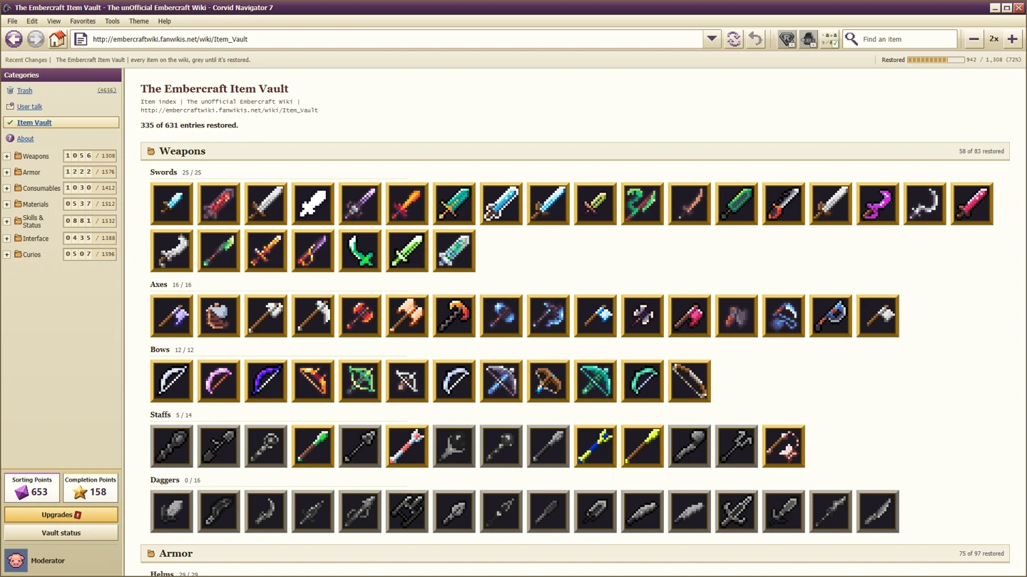Open the address bar history dropdown arrow
Image resolution: width=1027 pixels, height=577 pixels.
tap(712, 39)
